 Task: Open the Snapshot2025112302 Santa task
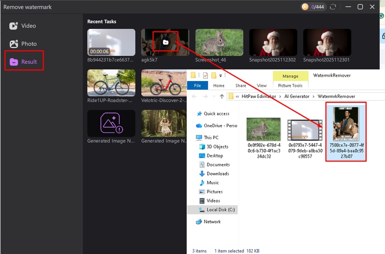click(273, 42)
